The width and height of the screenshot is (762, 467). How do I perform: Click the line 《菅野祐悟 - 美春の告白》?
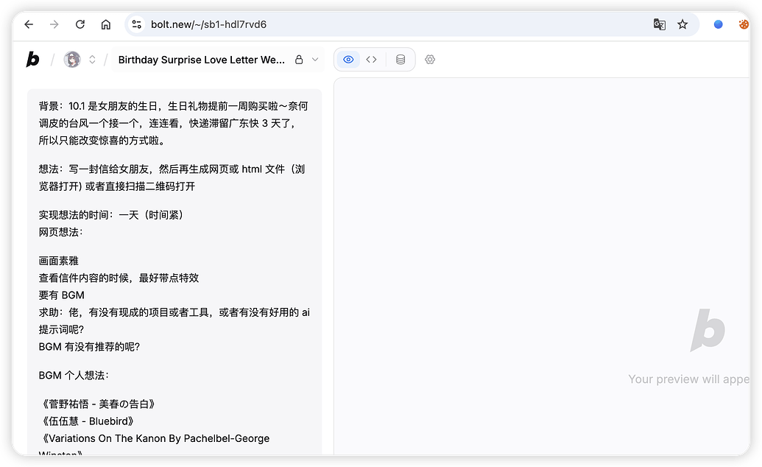click(99, 404)
